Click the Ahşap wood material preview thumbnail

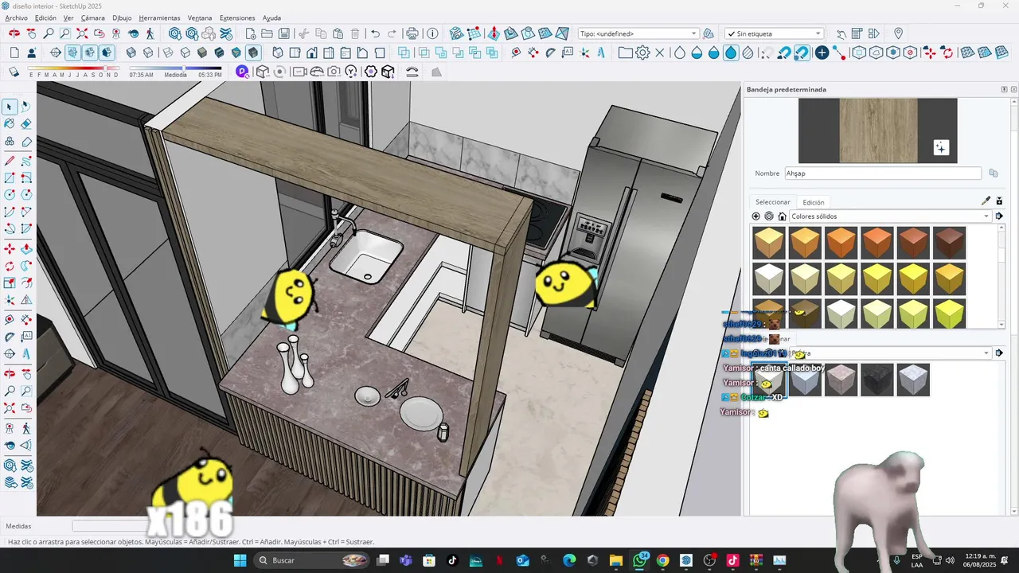click(x=877, y=131)
